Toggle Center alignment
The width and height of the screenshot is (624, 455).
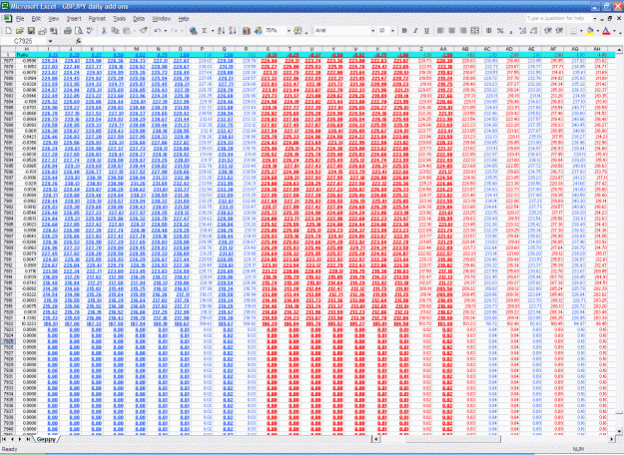coord(451,31)
